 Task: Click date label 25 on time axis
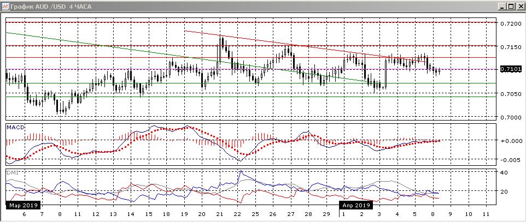(256, 214)
